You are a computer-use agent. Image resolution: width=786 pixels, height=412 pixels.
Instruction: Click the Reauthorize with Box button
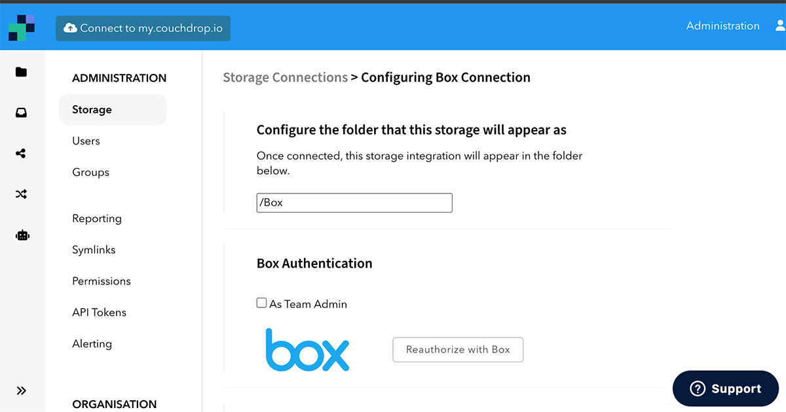tap(457, 349)
